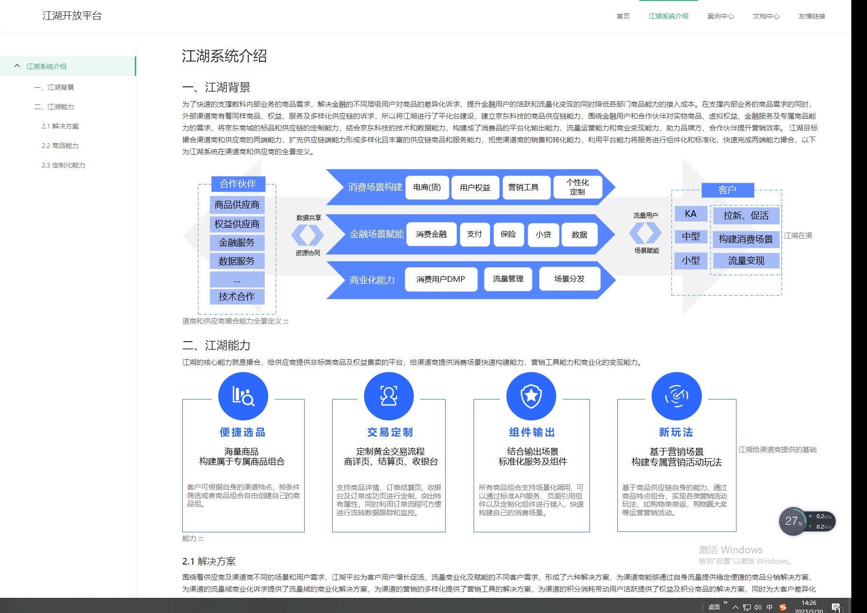Screen dimensions: 867x613
Task: Click the 场景分发 box in diagram
Action: (x=569, y=279)
